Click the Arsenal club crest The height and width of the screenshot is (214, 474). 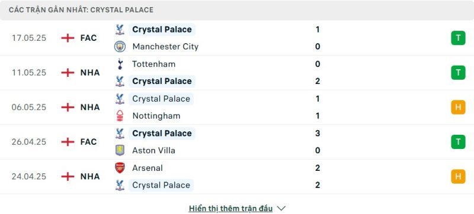(x=120, y=167)
